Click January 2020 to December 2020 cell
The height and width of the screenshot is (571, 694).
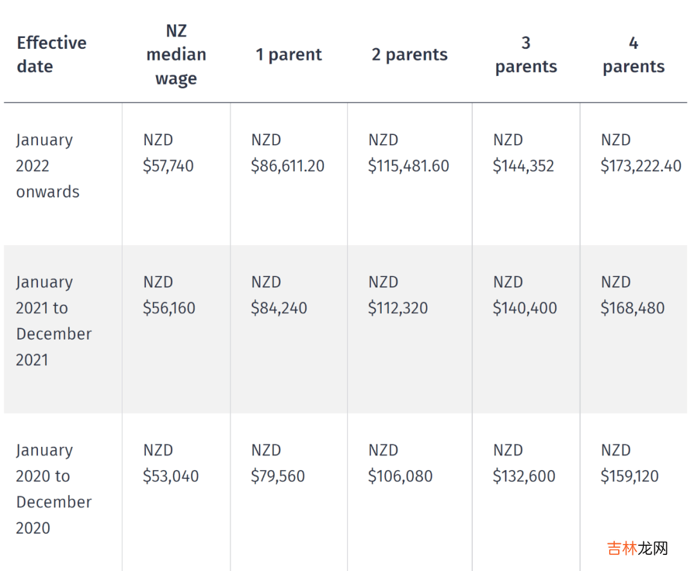53,489
